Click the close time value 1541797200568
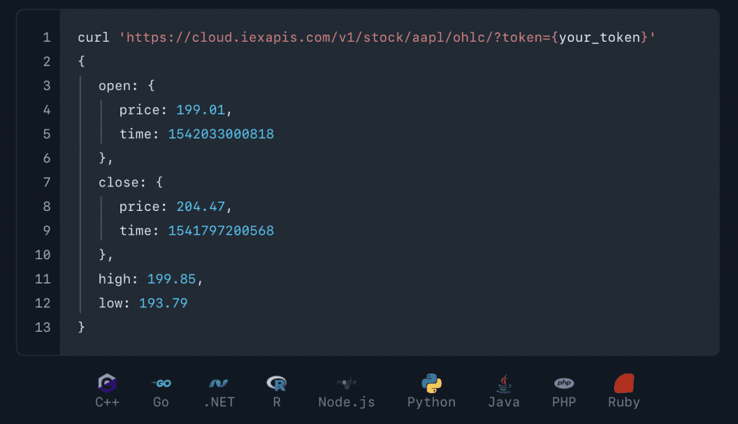Image resolution: width=738 pixels, height=424 pixels. (x=221, y=230)
